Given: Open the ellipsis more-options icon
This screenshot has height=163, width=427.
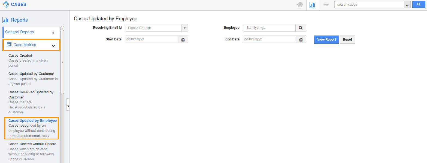Looking at the screenshot, I should (x=326, y=5).
